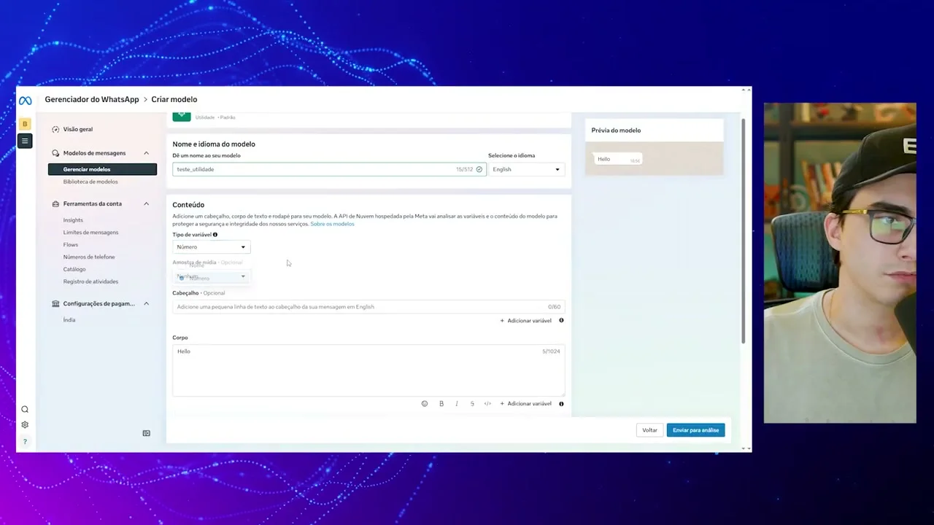Open search with the magnifier icon
Image resolution: width=934 pixels, height=525 pixels.
tap(25, 410)
